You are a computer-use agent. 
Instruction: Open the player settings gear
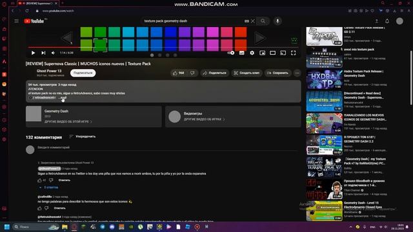click(252, 53)
